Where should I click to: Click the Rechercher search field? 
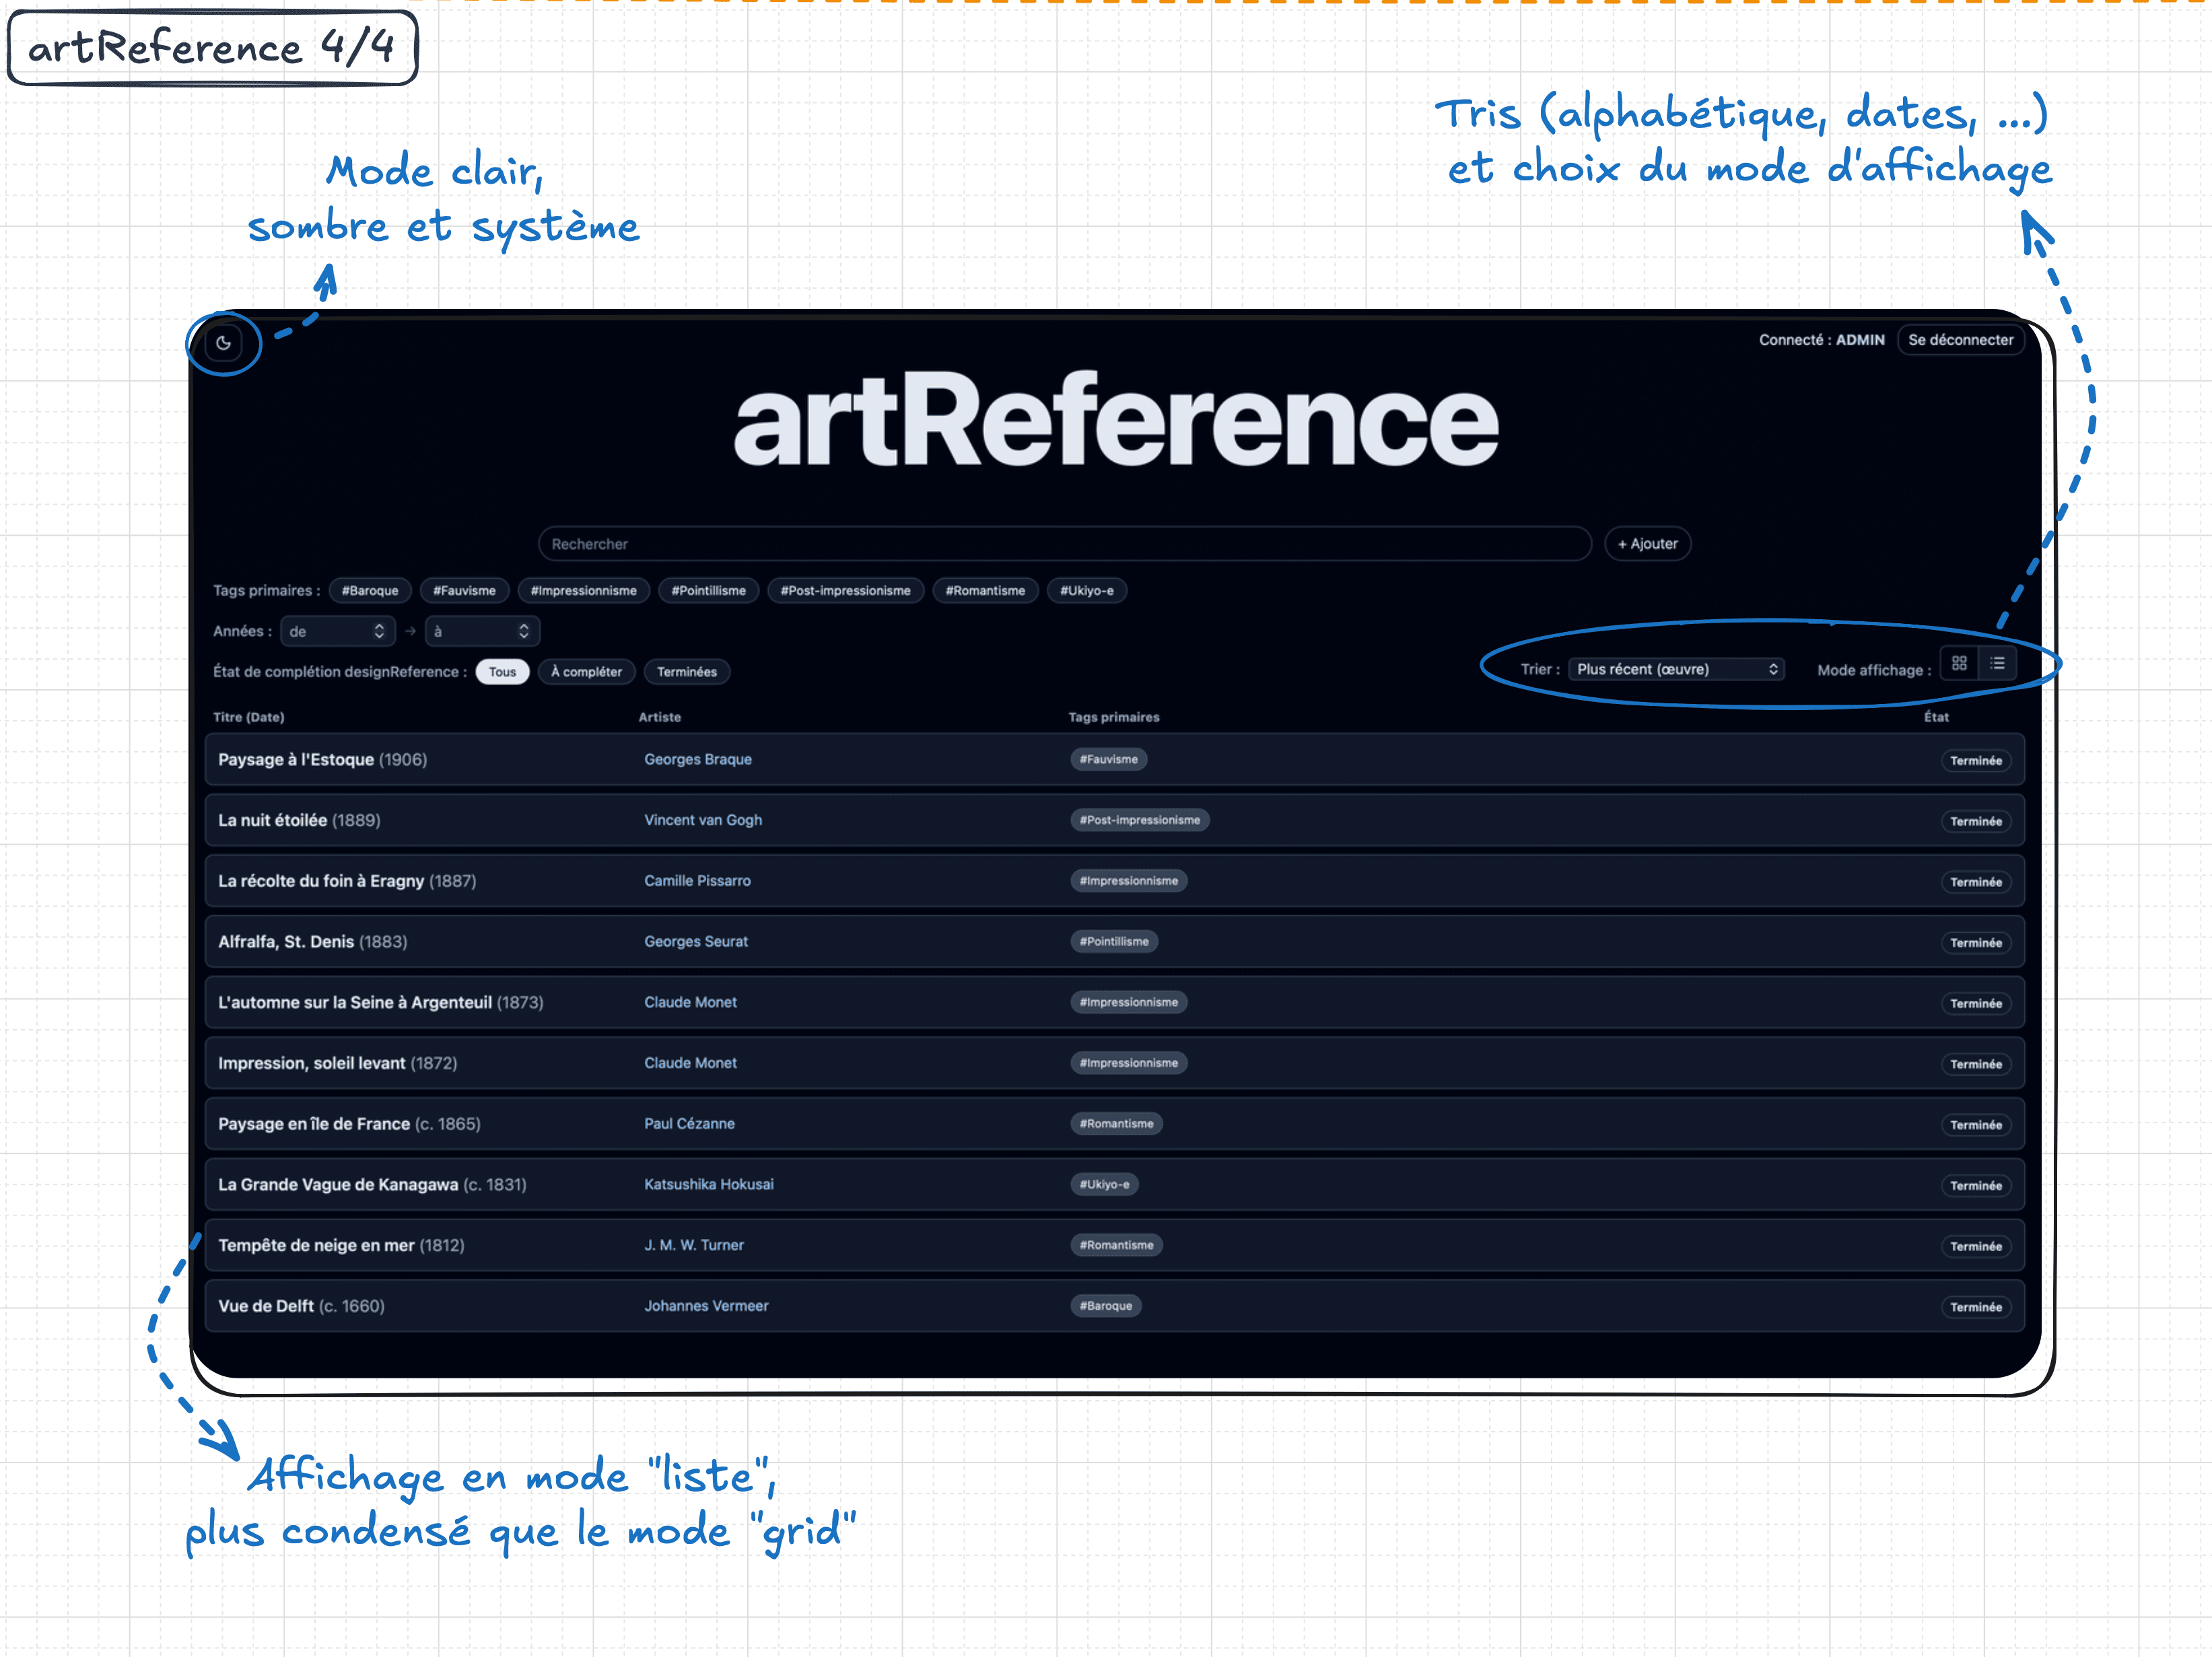point(1064,544)
